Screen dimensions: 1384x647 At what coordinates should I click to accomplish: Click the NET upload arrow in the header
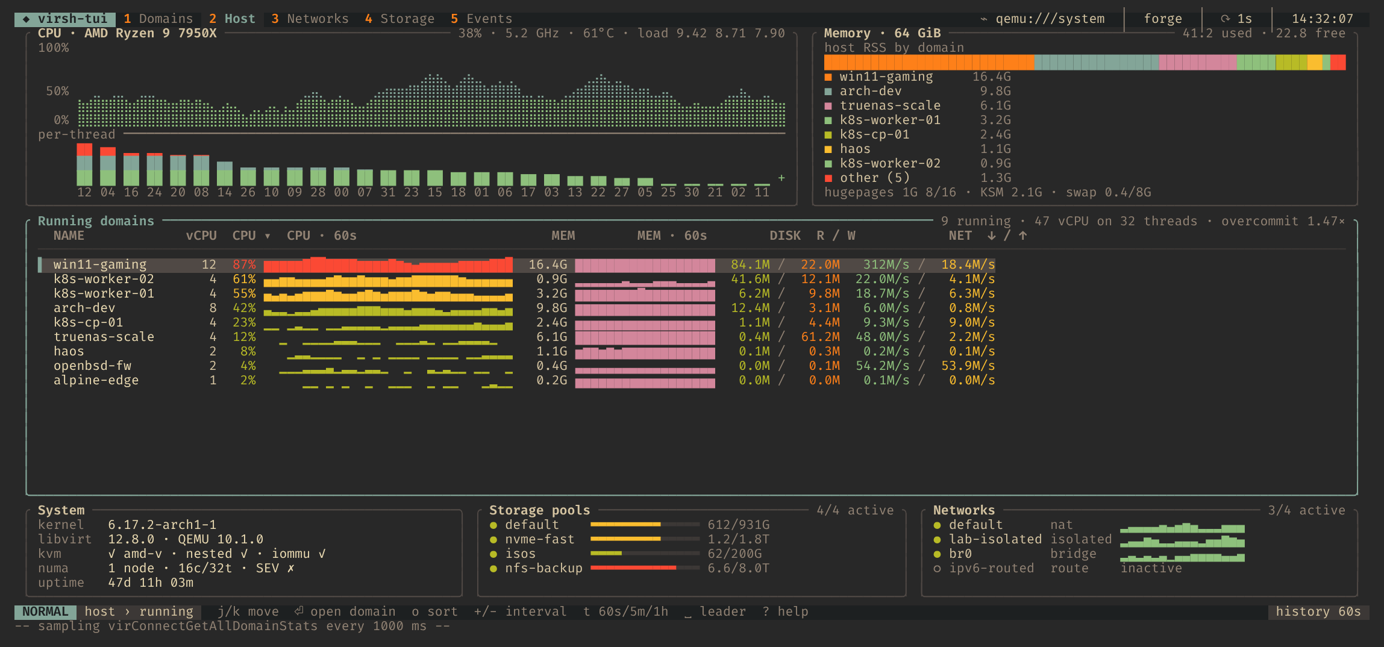1022,236
